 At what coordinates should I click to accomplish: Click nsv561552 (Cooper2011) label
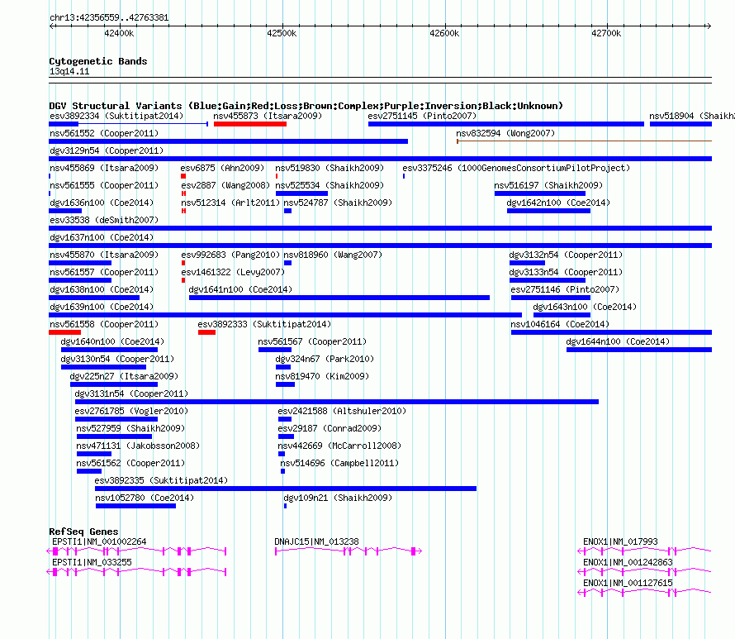(x=104, y=133)
